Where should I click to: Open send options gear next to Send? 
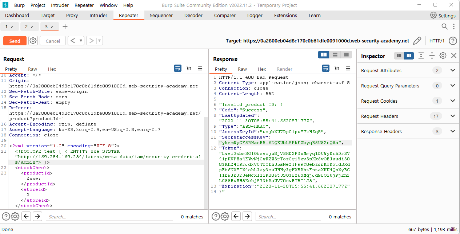click(33, 41)
